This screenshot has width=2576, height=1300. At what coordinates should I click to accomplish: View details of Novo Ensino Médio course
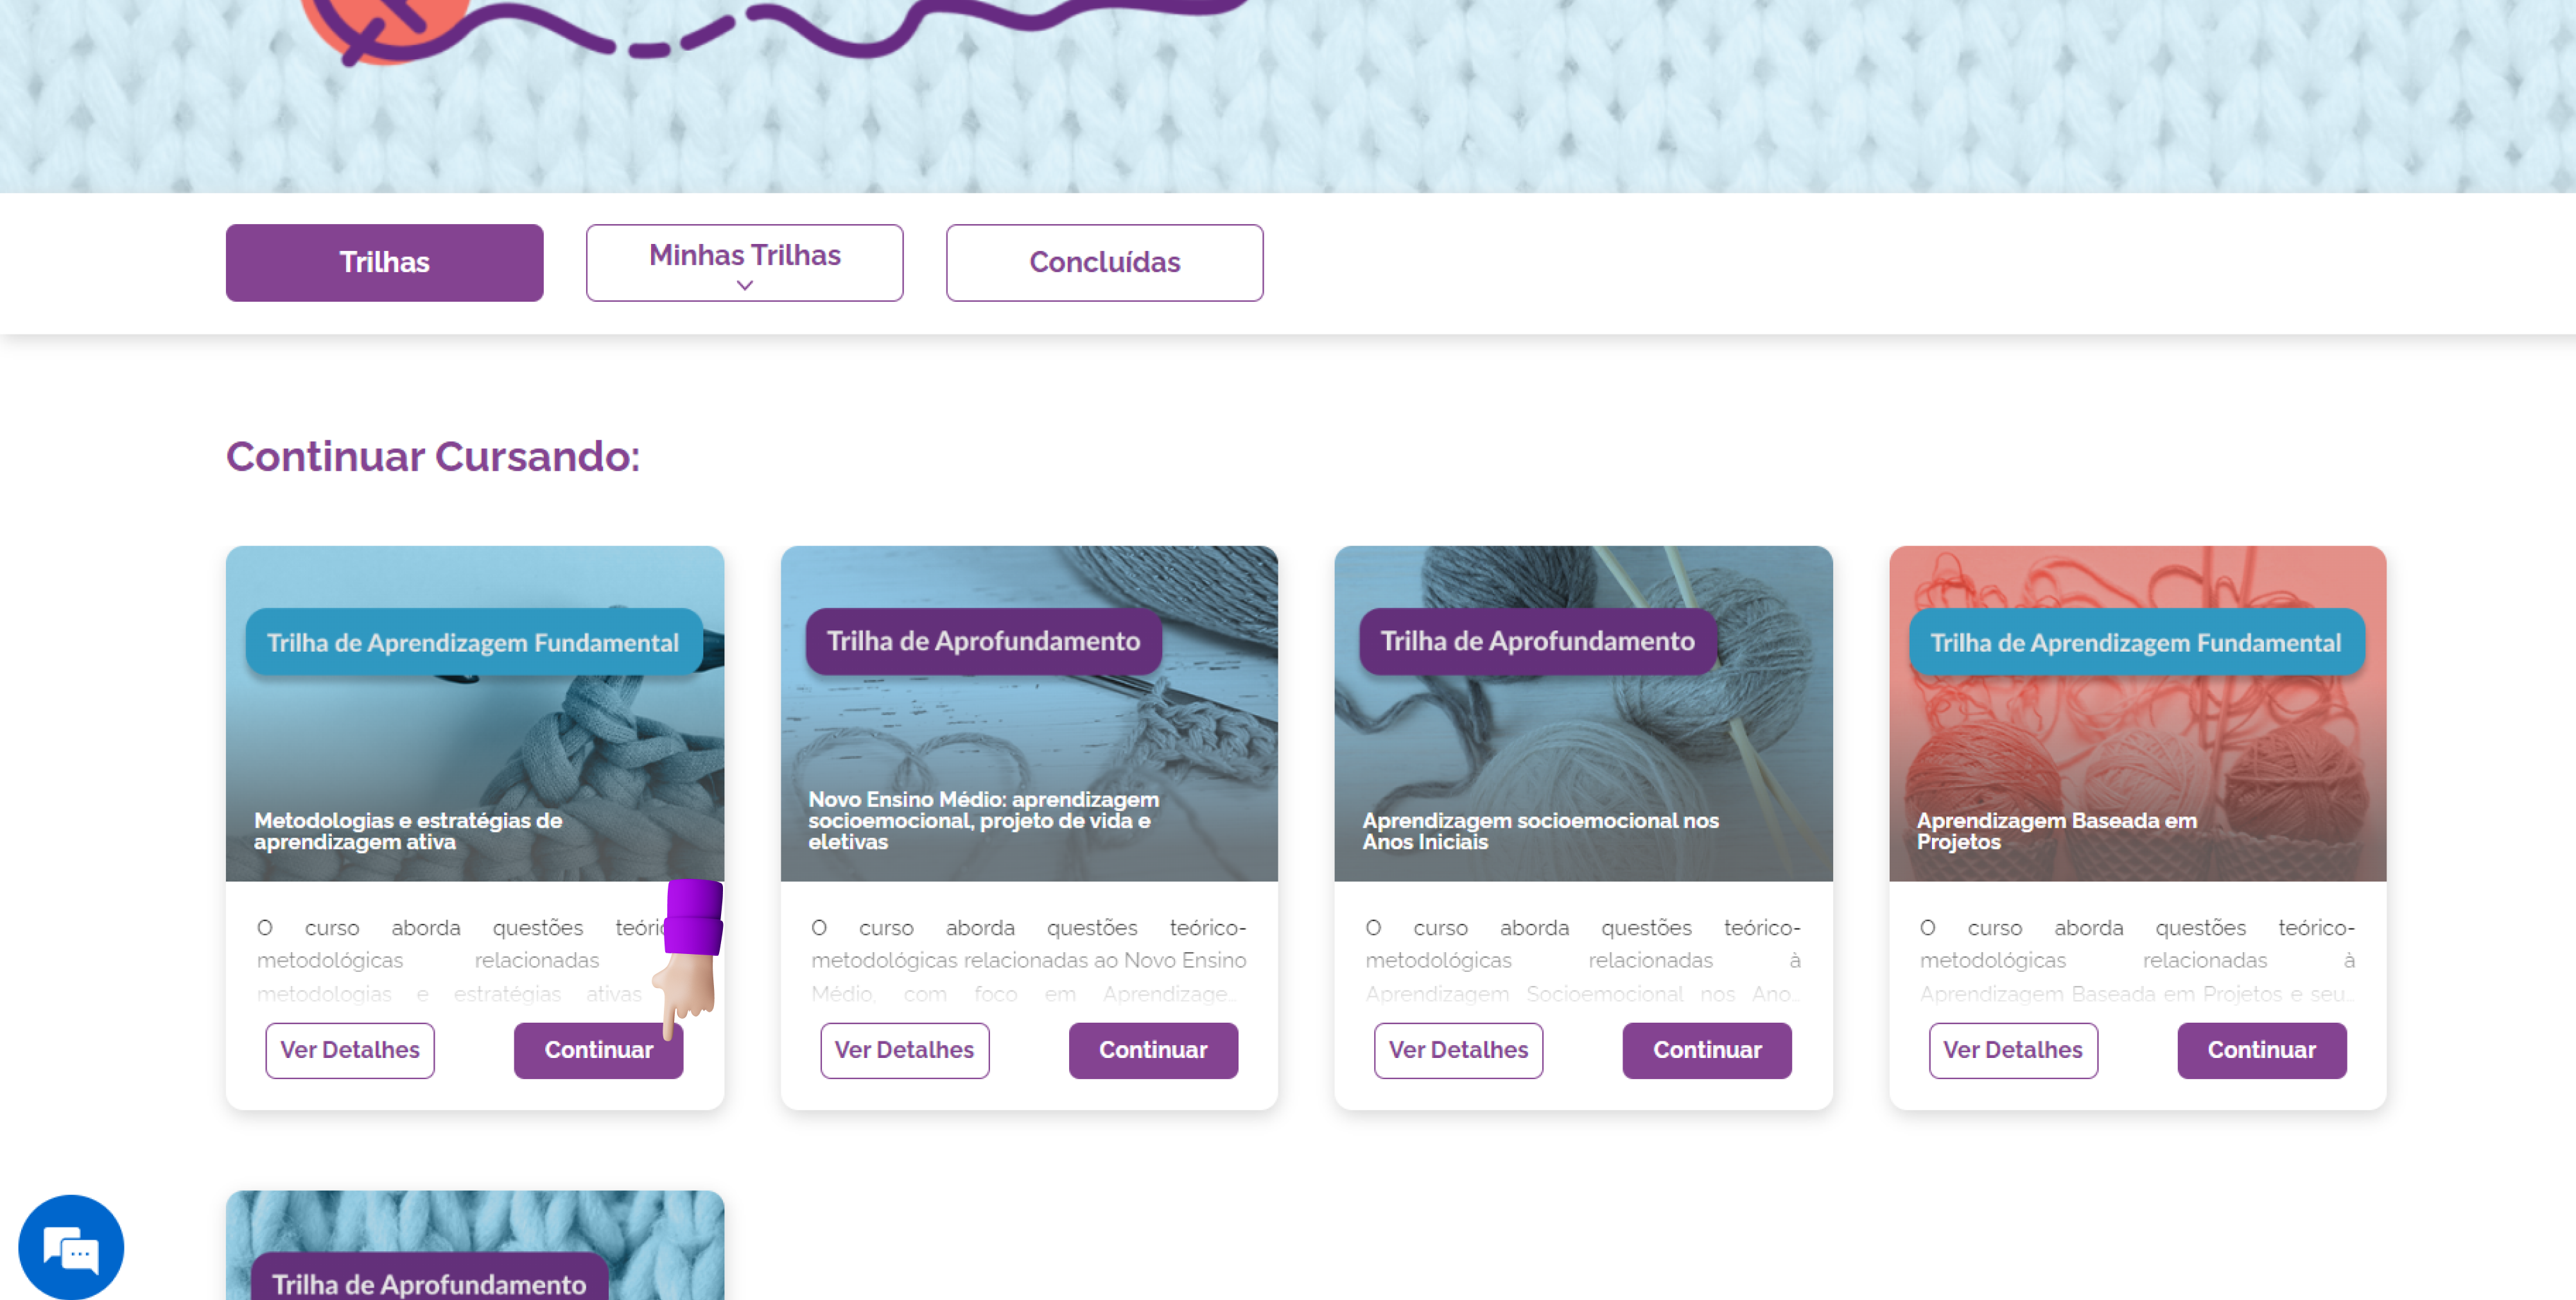(x=904, y=1050)
